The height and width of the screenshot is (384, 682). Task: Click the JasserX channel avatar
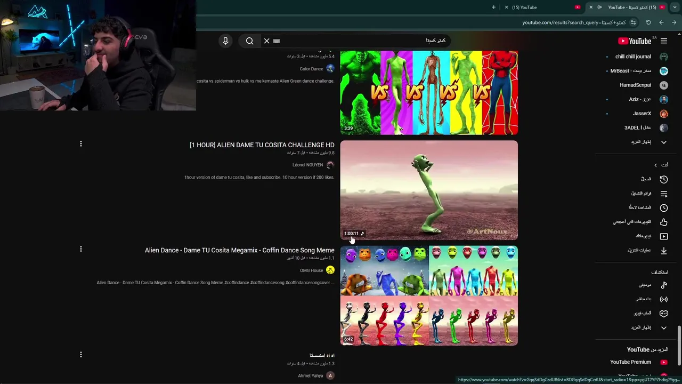[x=664, y=114]
